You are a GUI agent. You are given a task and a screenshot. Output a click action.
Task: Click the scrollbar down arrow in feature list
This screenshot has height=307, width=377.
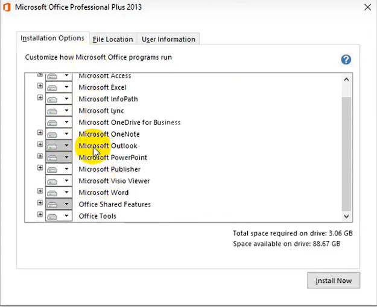[x=346, y=216]
